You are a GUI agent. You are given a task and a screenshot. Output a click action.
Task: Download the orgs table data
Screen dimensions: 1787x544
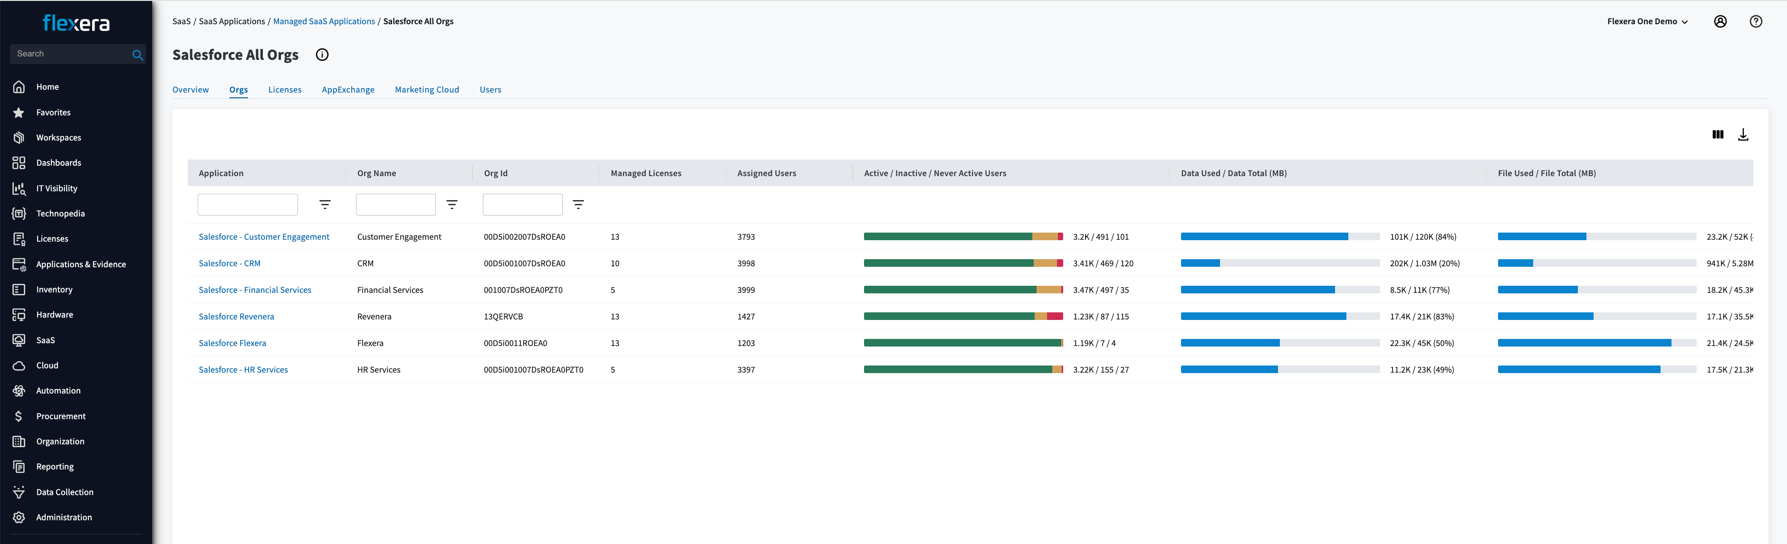point(1743,134)
